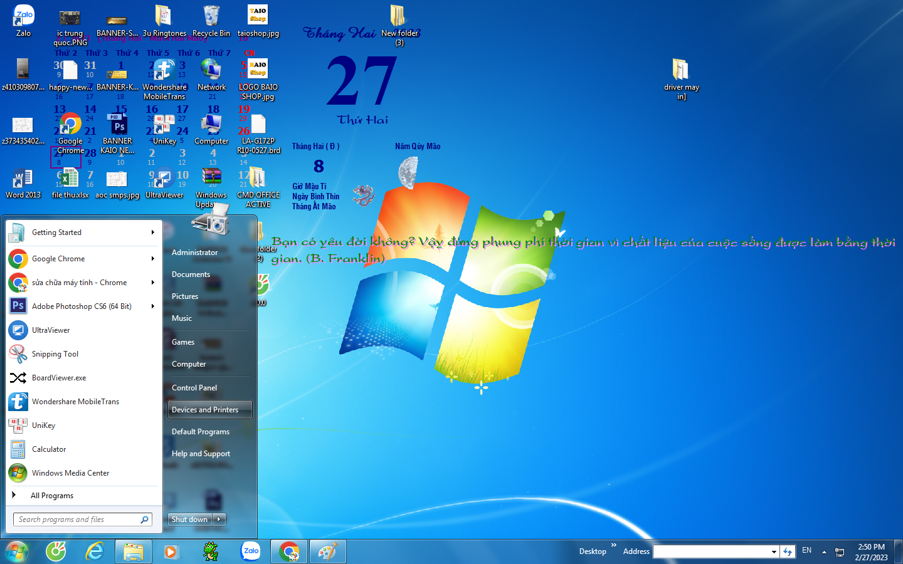Select taioshop.jpg on the desktop
The width and height of the screenshot is (903, 564).
[x=258, y=21]
